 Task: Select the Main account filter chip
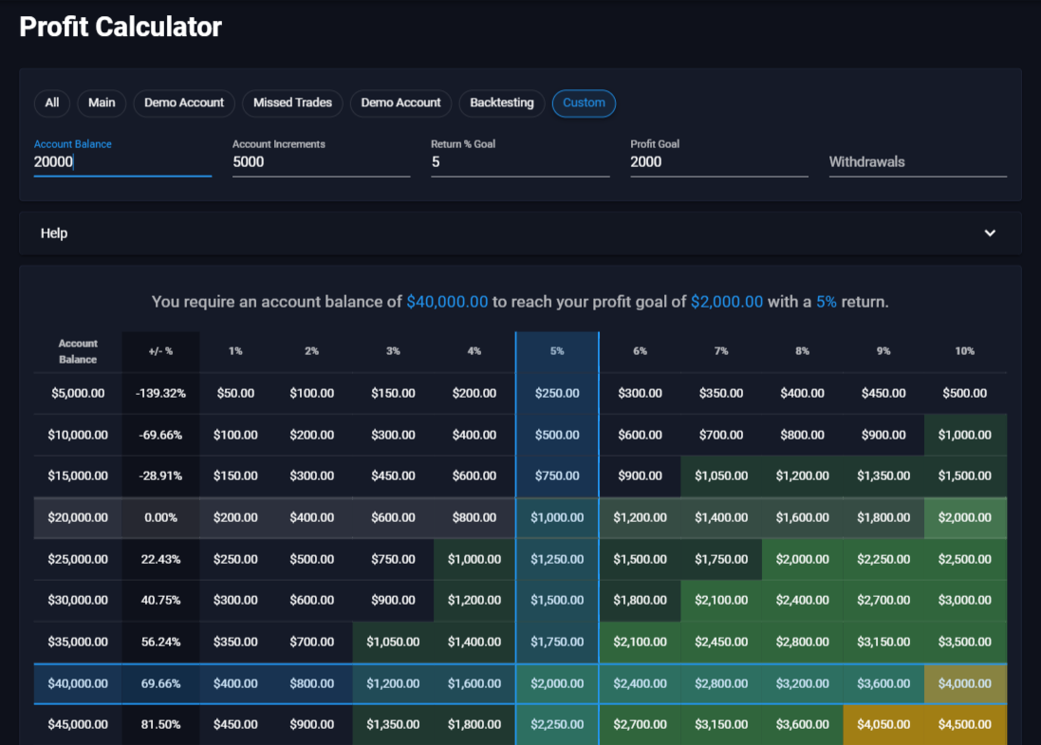click(x=102, y=103)
